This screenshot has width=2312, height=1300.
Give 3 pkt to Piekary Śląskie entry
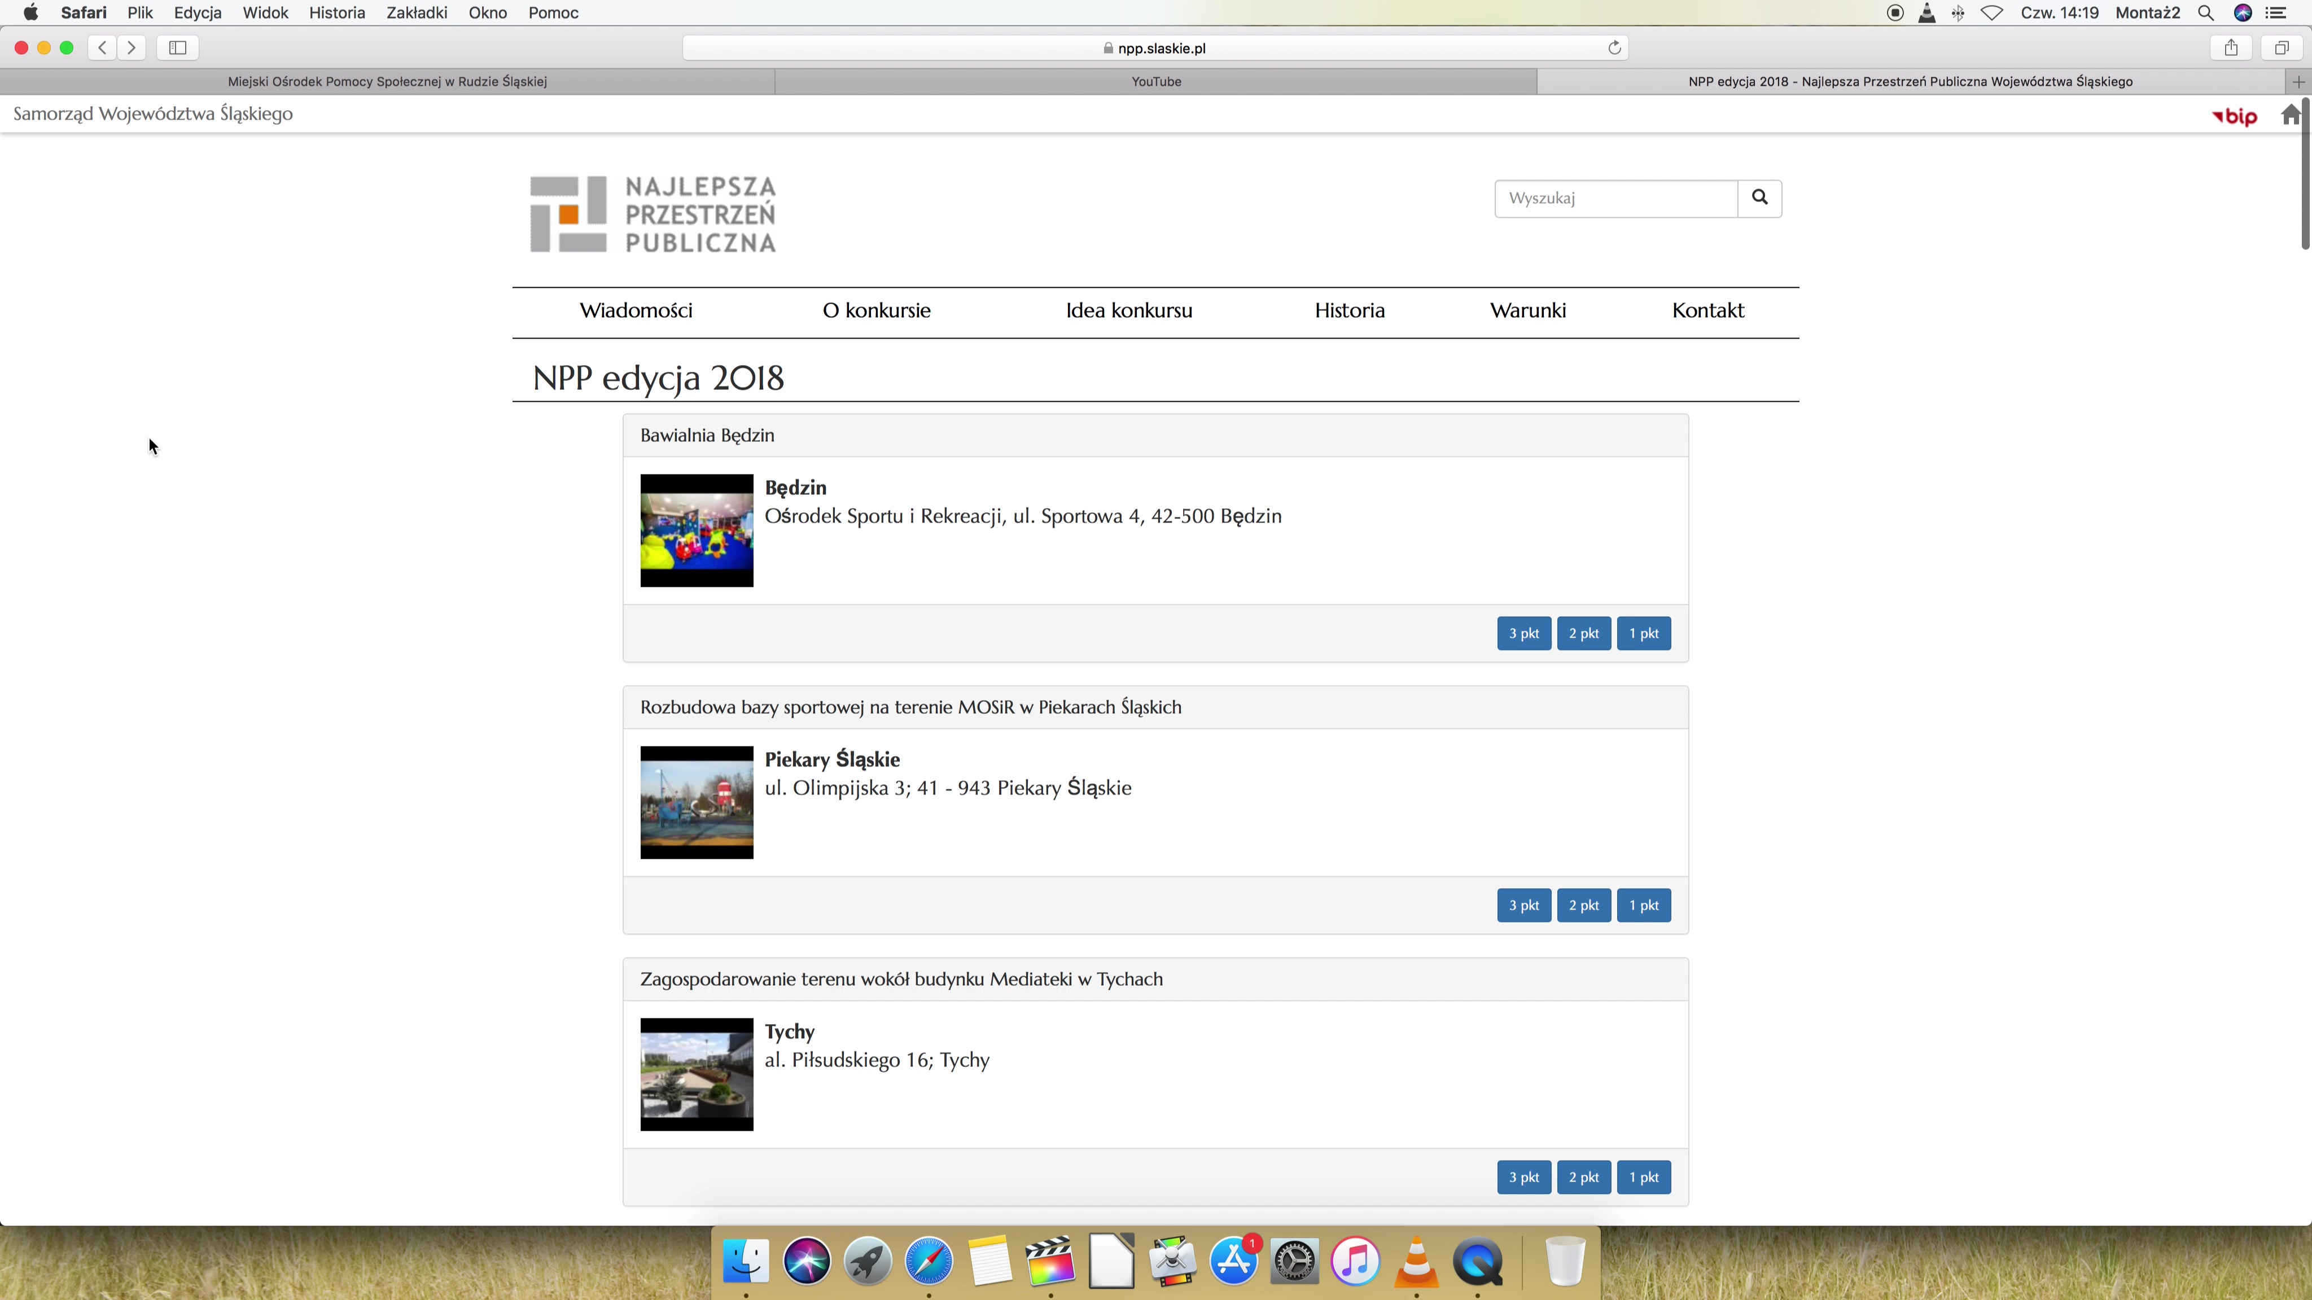point(1523,905)
